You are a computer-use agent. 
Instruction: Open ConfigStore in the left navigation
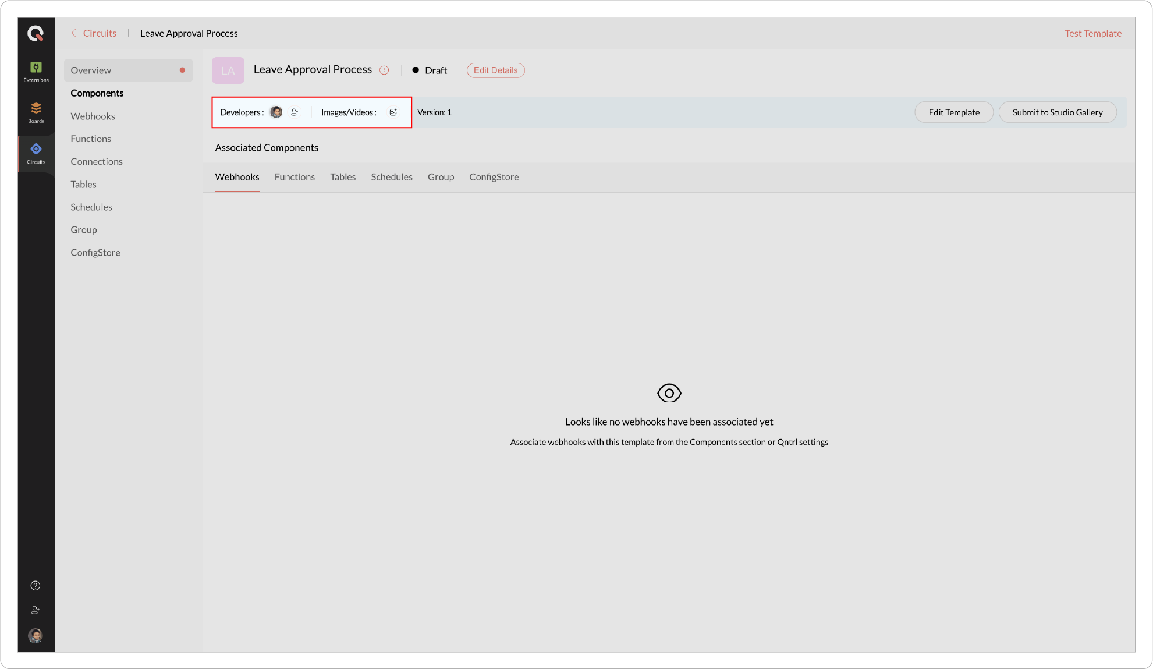[x=95, y=253]
